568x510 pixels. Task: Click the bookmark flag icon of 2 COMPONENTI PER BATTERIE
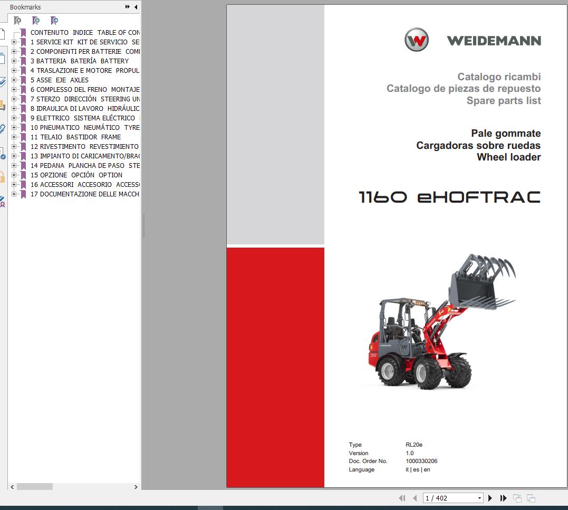(23, 52)
